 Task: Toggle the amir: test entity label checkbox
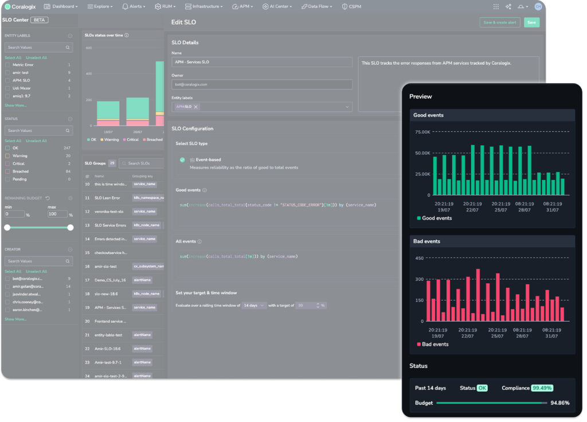(7, 73)
